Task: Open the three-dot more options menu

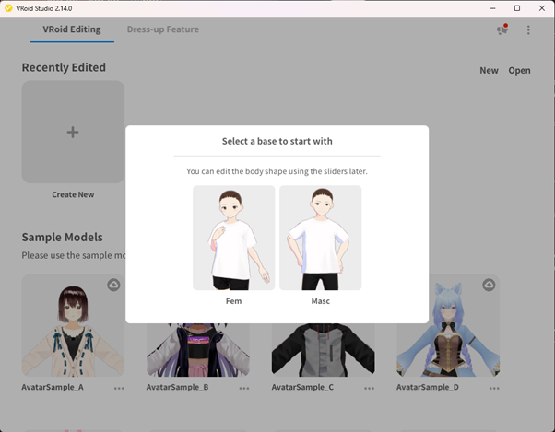Action: point(528,30)
